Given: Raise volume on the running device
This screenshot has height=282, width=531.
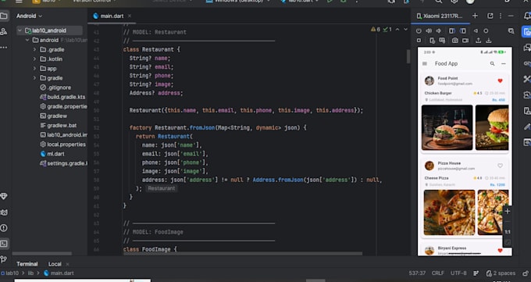Looking at the screenshot, I should (429, 30).
